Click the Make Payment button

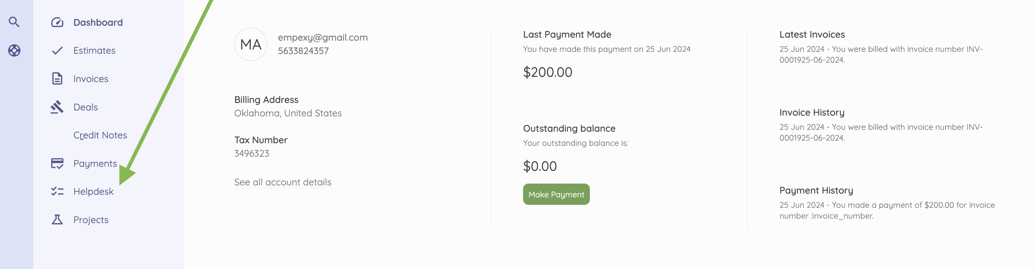point(556,194)
